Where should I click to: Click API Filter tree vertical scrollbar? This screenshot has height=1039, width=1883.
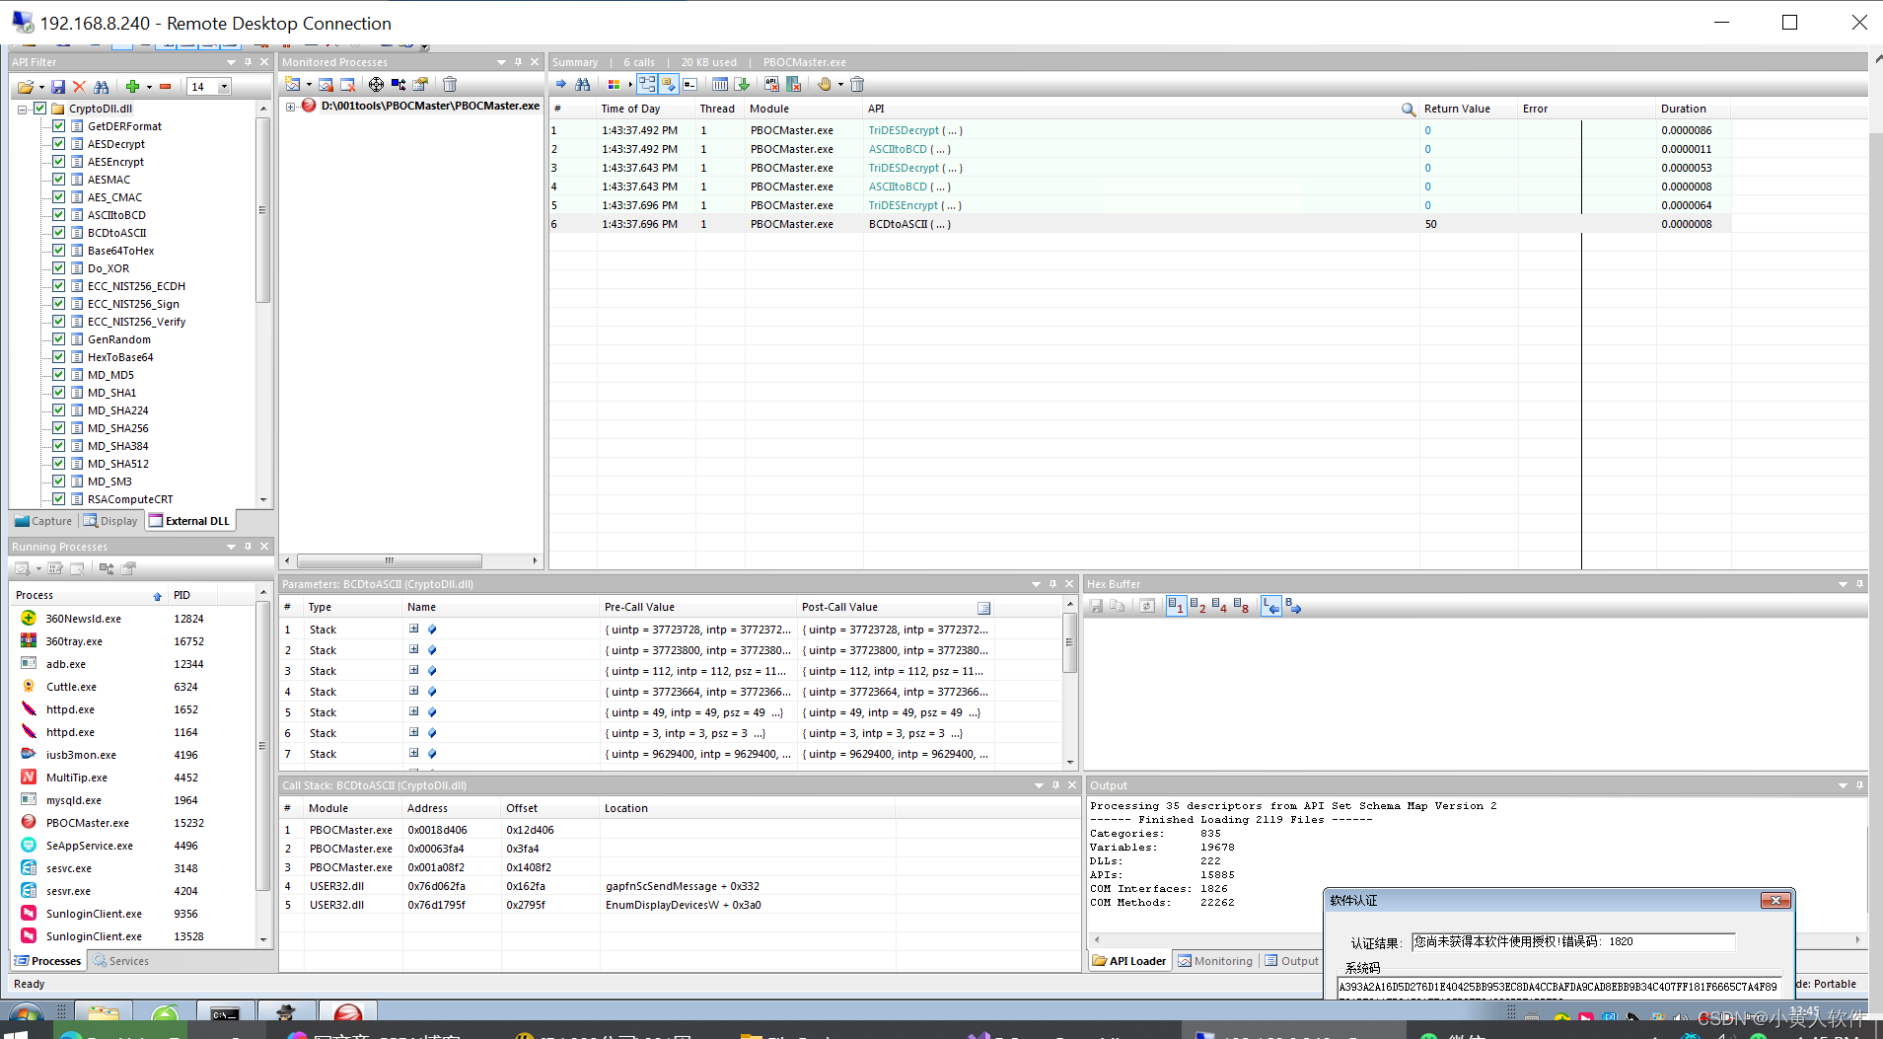262,210
